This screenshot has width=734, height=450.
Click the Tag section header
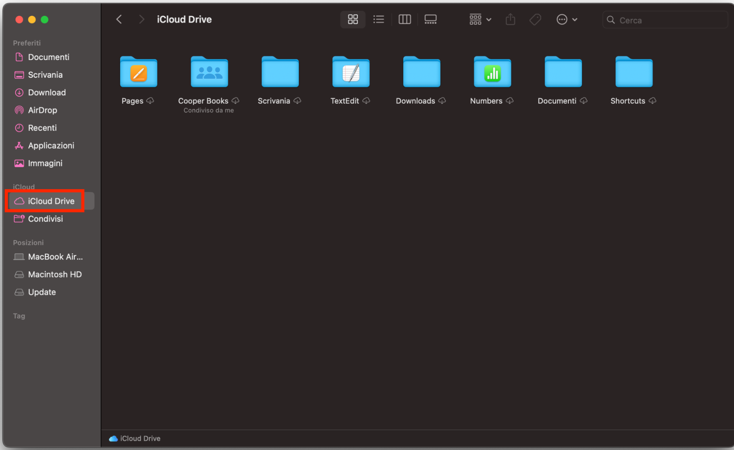point(19,316)
